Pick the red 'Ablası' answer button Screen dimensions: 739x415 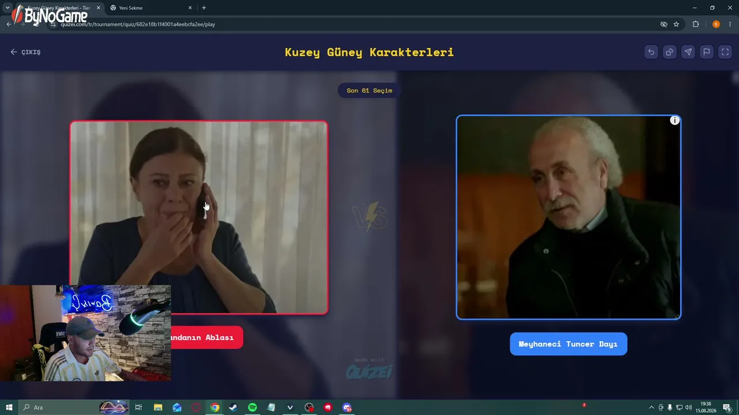click(x=207, y=337)
